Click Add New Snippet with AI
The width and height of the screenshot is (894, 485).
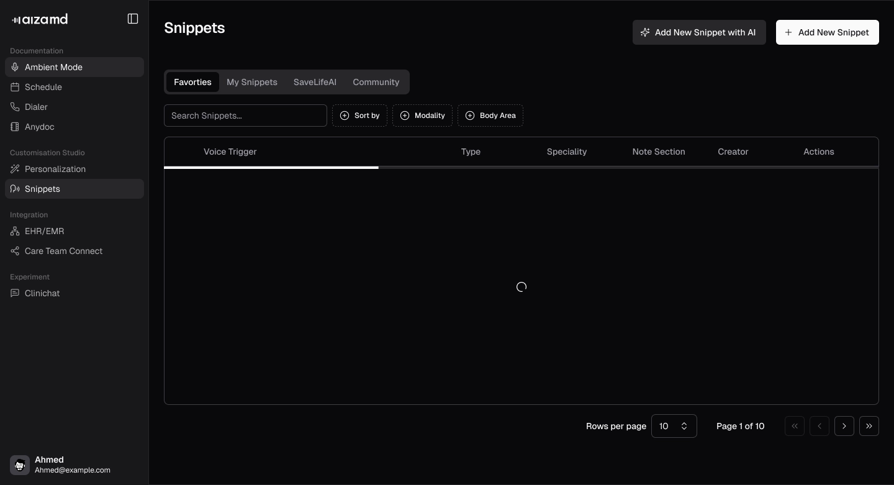(x=699, y=32)
